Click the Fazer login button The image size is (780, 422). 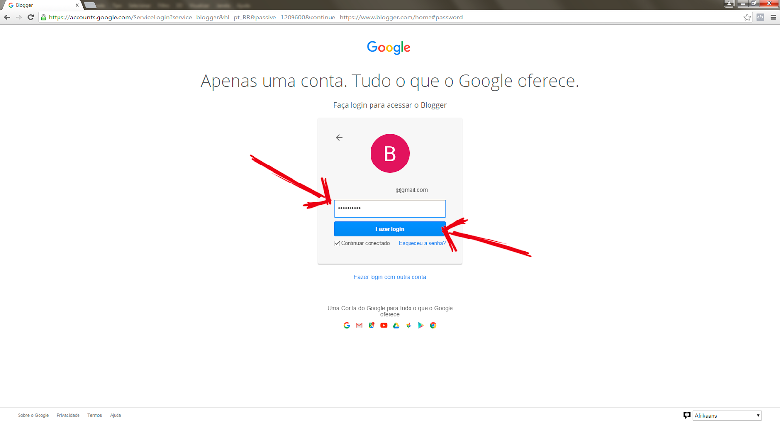[390, 229]
